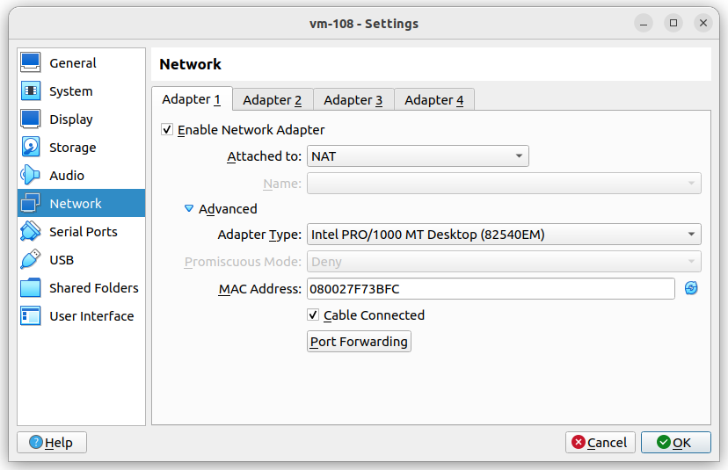Generate new random MAC address icon

coord(691,288)
